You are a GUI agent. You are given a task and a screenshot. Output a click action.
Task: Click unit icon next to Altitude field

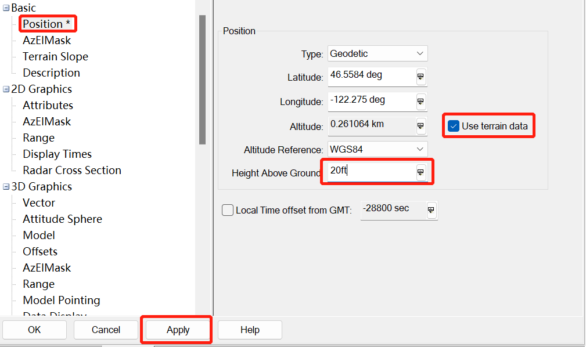[x=421, y=126]
